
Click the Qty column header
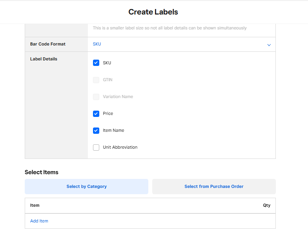pyautogui.click(x=266, y=206)
